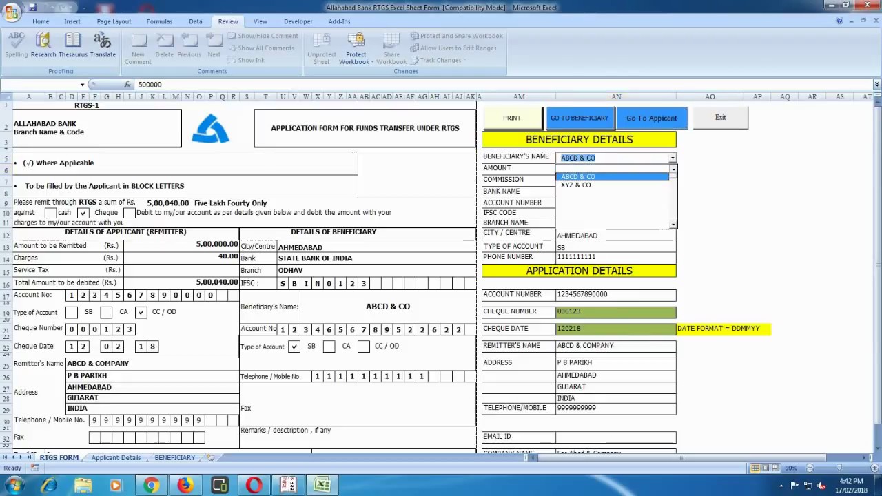Screen dimensions: 882x496
Task: Switch to Page Layout view in status bar
Action: pyautogui.click(x=766, y=468)
